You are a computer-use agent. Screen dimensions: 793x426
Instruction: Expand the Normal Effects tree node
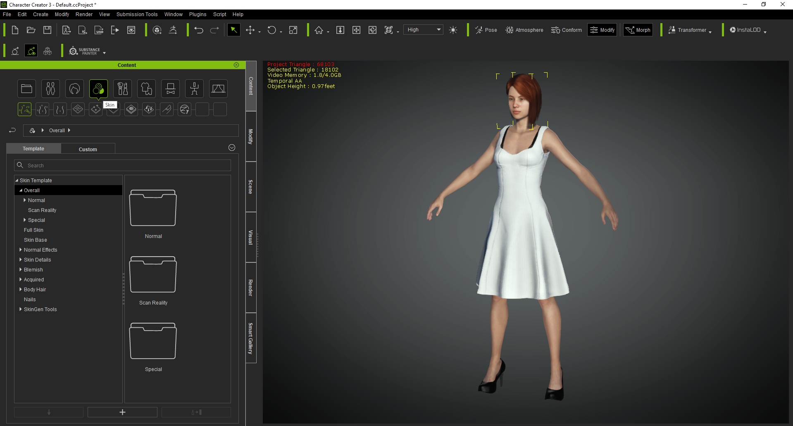[x=21, y=250]
